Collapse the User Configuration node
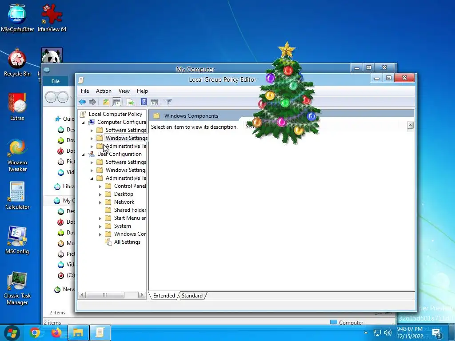455x341 pixels. [83, 154]
